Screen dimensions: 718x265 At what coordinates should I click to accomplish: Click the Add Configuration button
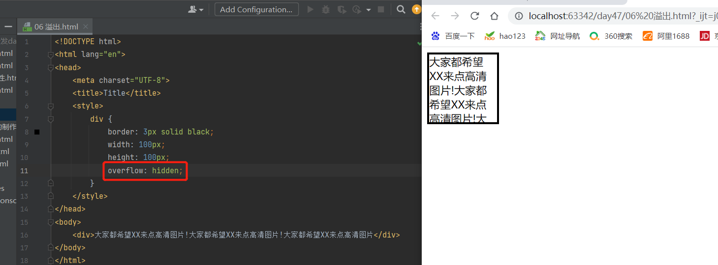tap(256, 9)
